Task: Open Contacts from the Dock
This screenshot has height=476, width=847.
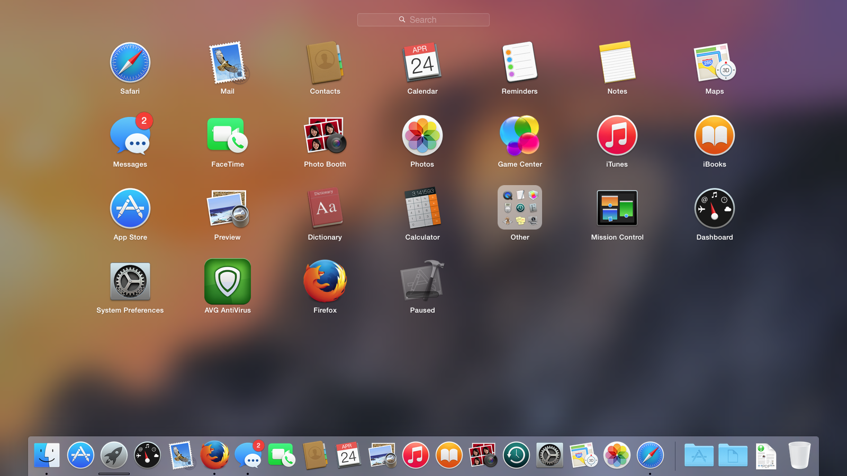Action: tap(315, 455)
